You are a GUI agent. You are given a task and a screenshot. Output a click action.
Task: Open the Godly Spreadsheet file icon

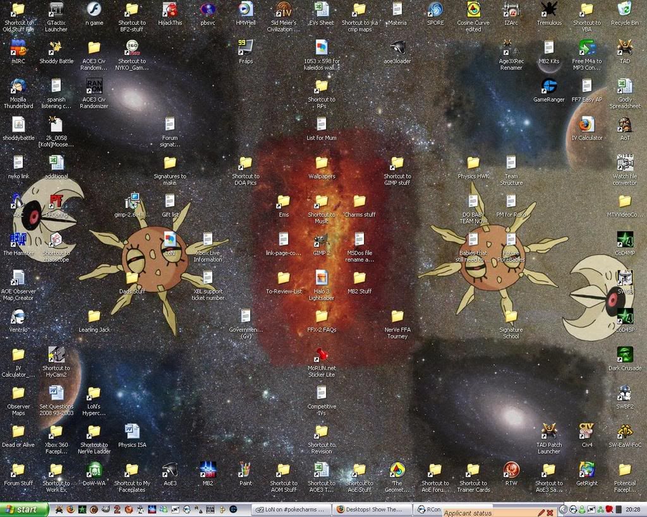point(625,86)
